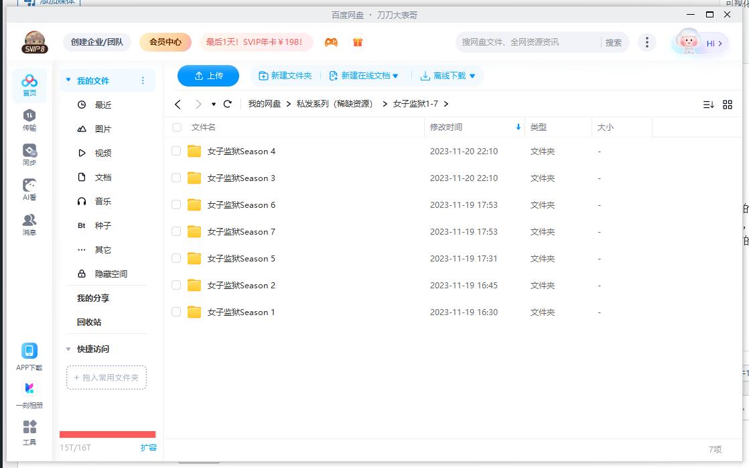Collapse the 快捷访问 section
Viewport: 749px width, 468px height.
pos(68,349)
